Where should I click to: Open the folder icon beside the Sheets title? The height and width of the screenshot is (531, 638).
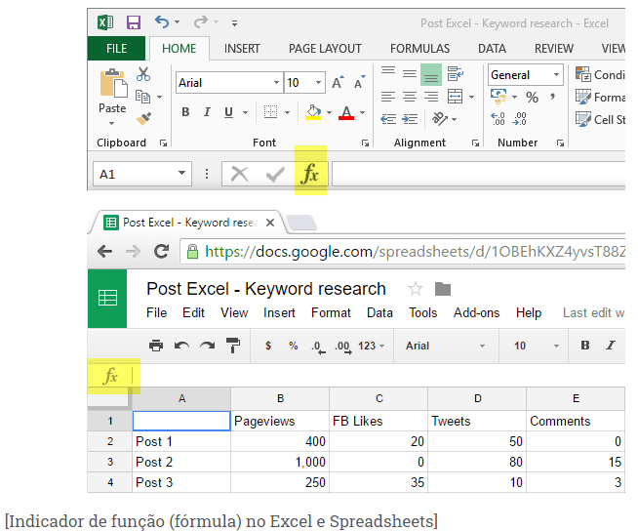pos(443,289)
